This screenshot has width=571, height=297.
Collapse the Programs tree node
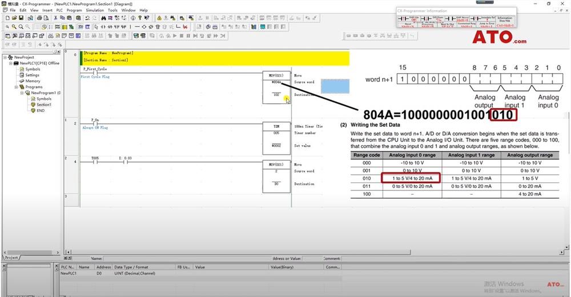tap(16, 87)
